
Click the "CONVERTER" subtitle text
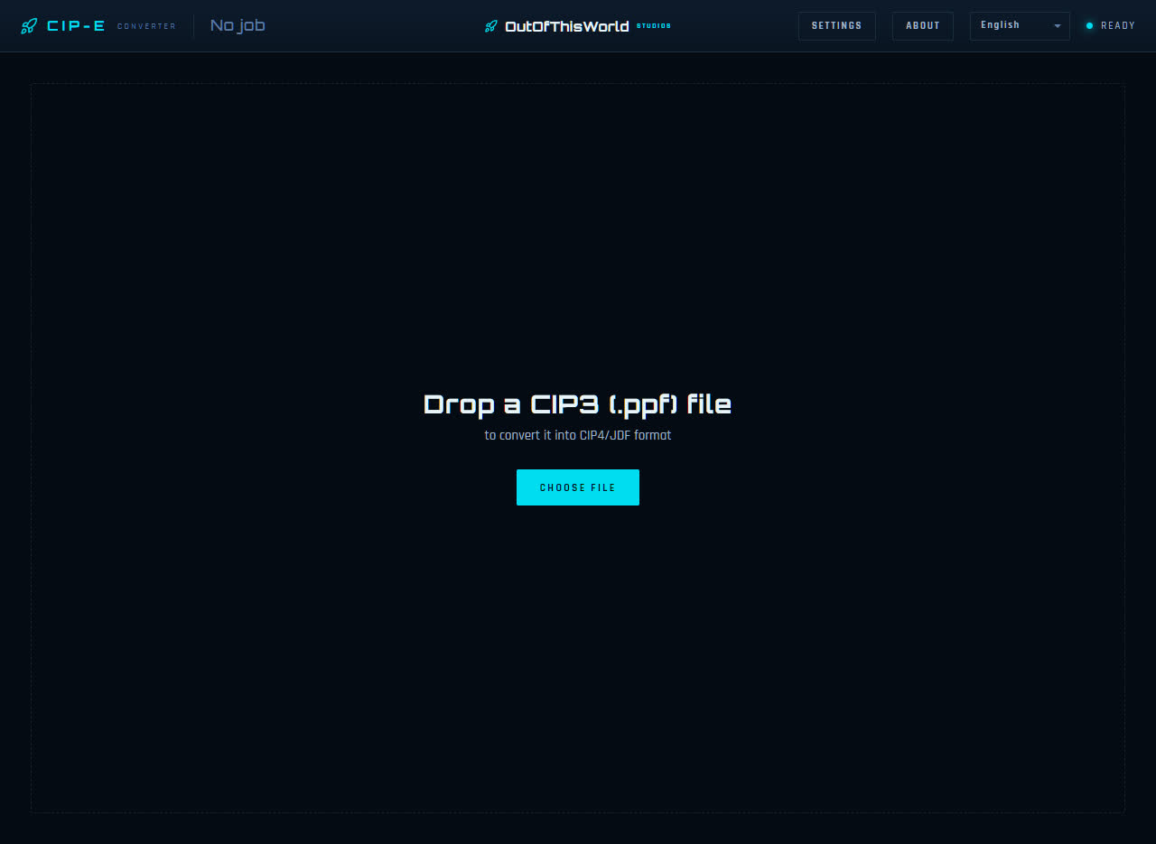tap(147, 27)
